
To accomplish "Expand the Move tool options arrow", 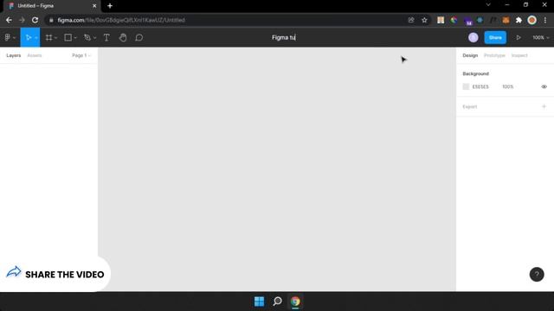I will click(x=36, y=38).
